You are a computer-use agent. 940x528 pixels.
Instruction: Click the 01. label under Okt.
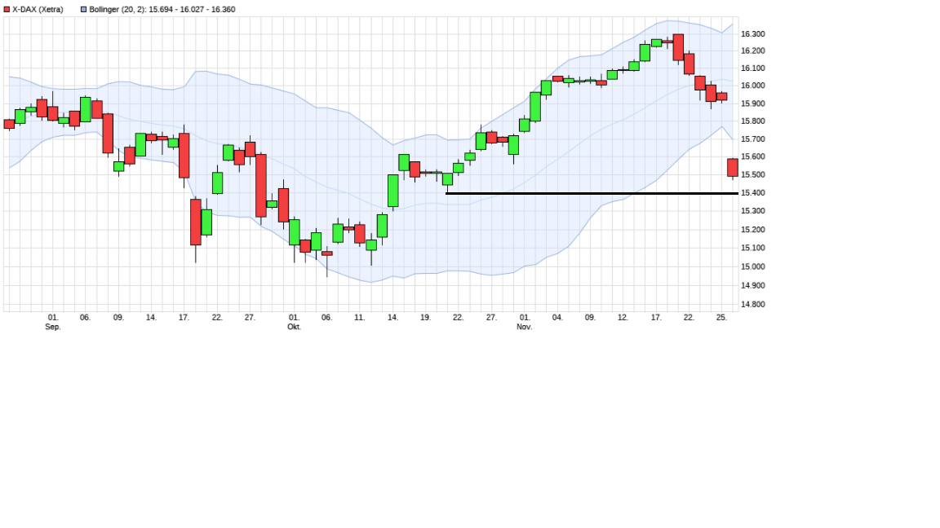point(295,317)
